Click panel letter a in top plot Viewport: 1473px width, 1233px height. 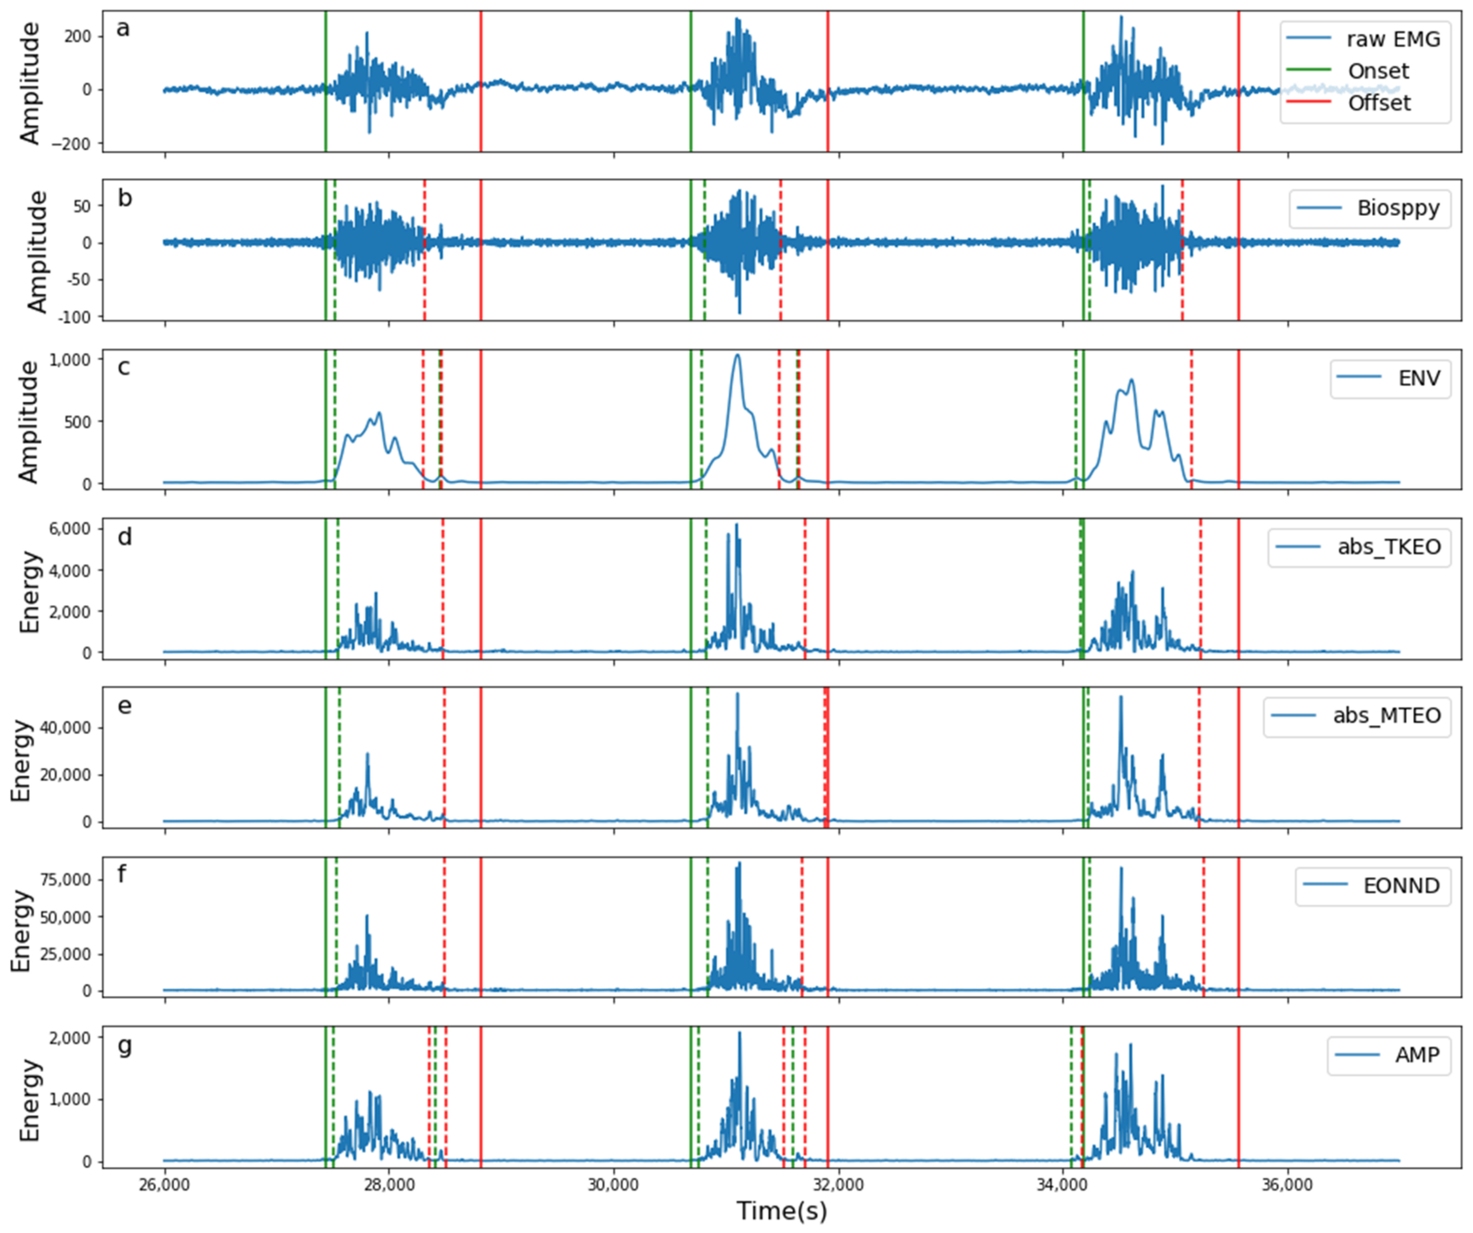(x=123, y=29)
